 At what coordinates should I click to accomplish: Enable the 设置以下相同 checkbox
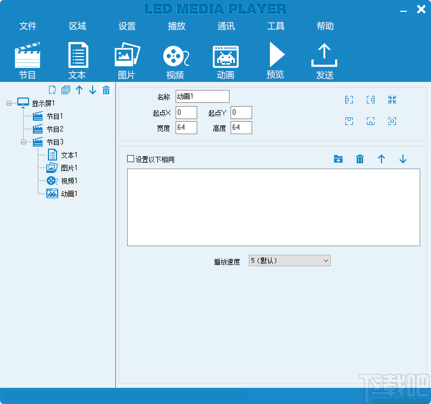tap(130, 159)
